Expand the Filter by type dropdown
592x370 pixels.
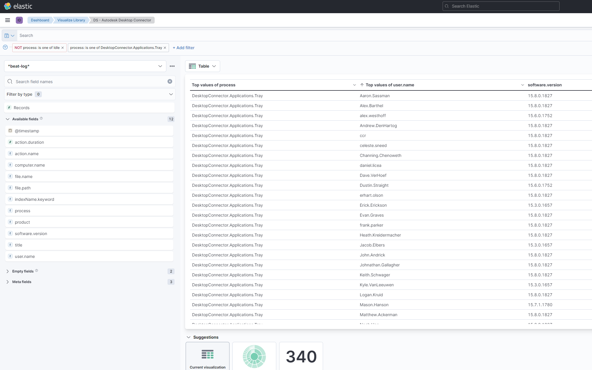click(90, 94)
